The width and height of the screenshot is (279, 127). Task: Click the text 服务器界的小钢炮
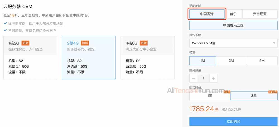(x=81, y=49)
